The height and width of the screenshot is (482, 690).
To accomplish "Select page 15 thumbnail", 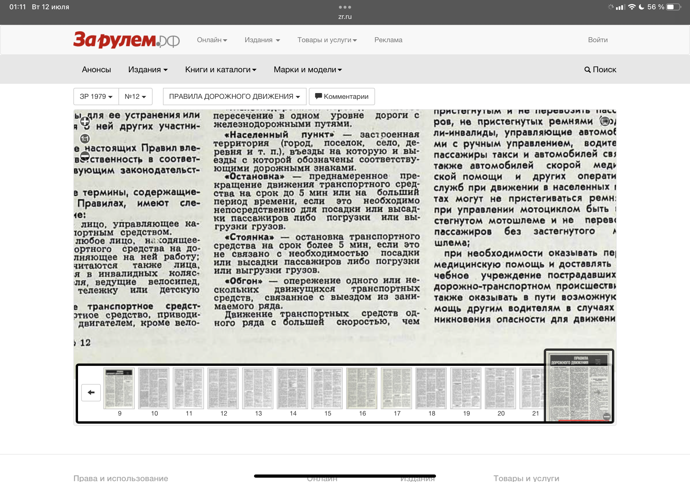I will pos(327,388).
